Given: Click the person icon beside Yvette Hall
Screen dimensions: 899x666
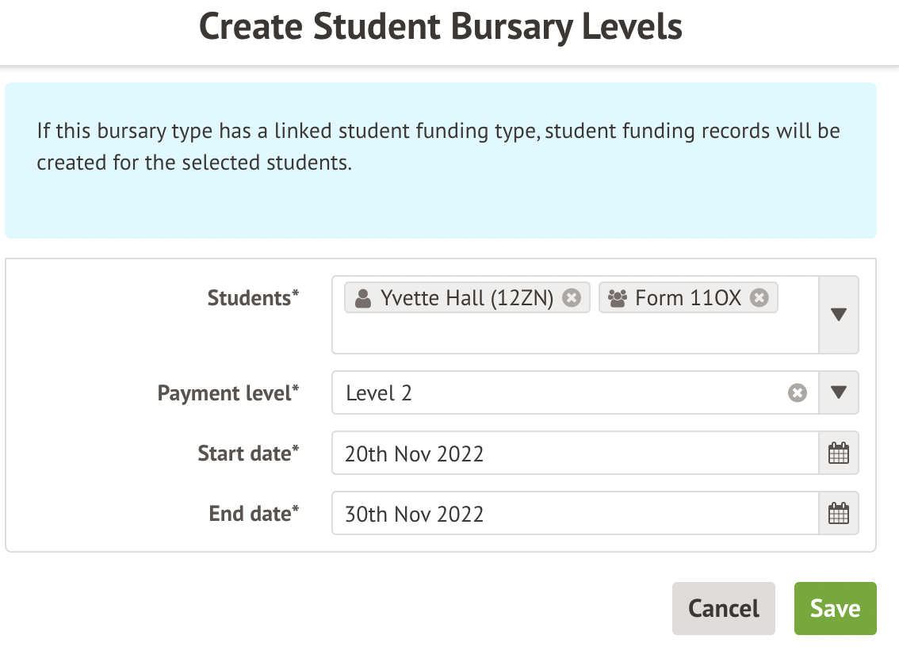Looking at the screenshot, I should pos(363,299).
